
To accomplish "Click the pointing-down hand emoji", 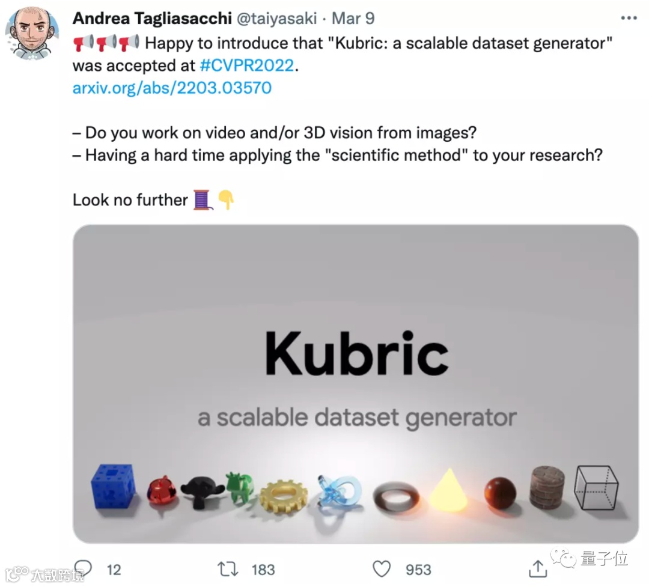I will [227, 199].
